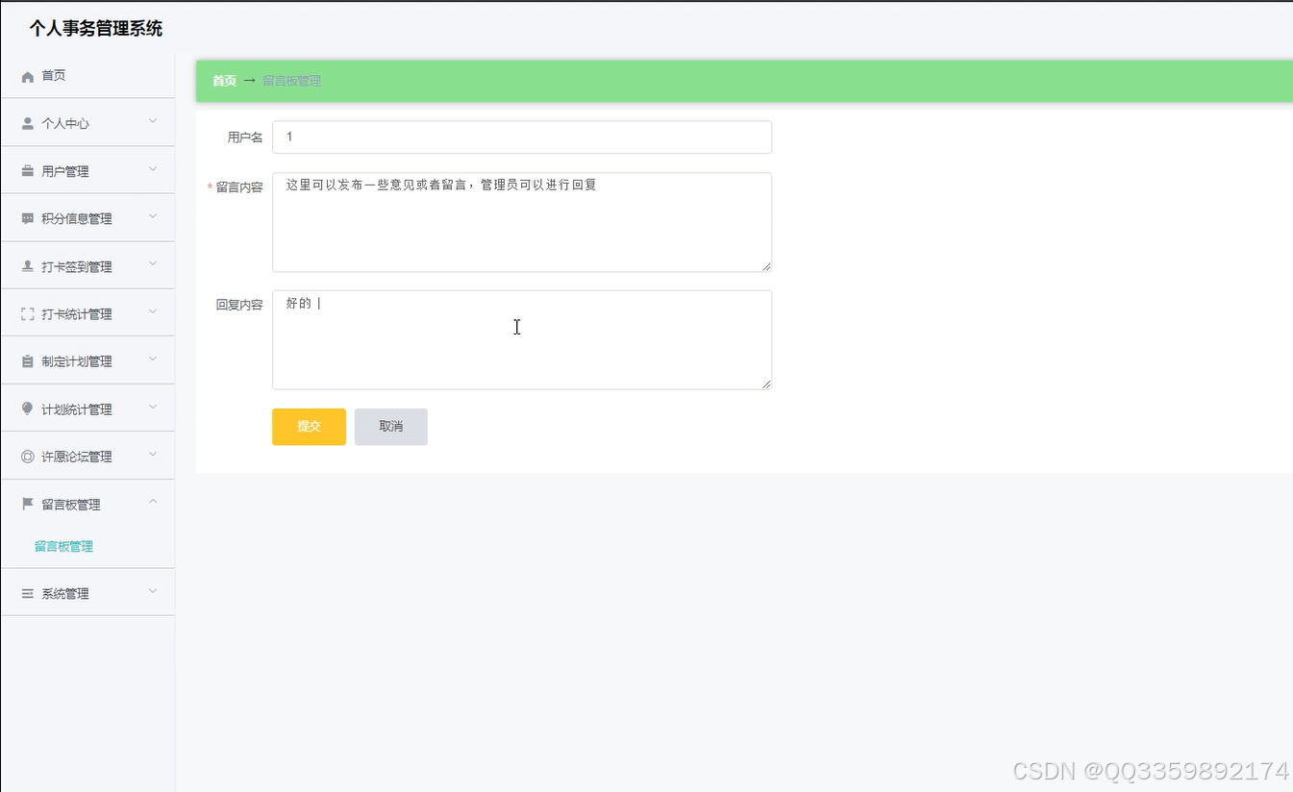Expand the 系统管理 chevron
The height and width of the screenshot is (792, 1293).
coord(153,591)
